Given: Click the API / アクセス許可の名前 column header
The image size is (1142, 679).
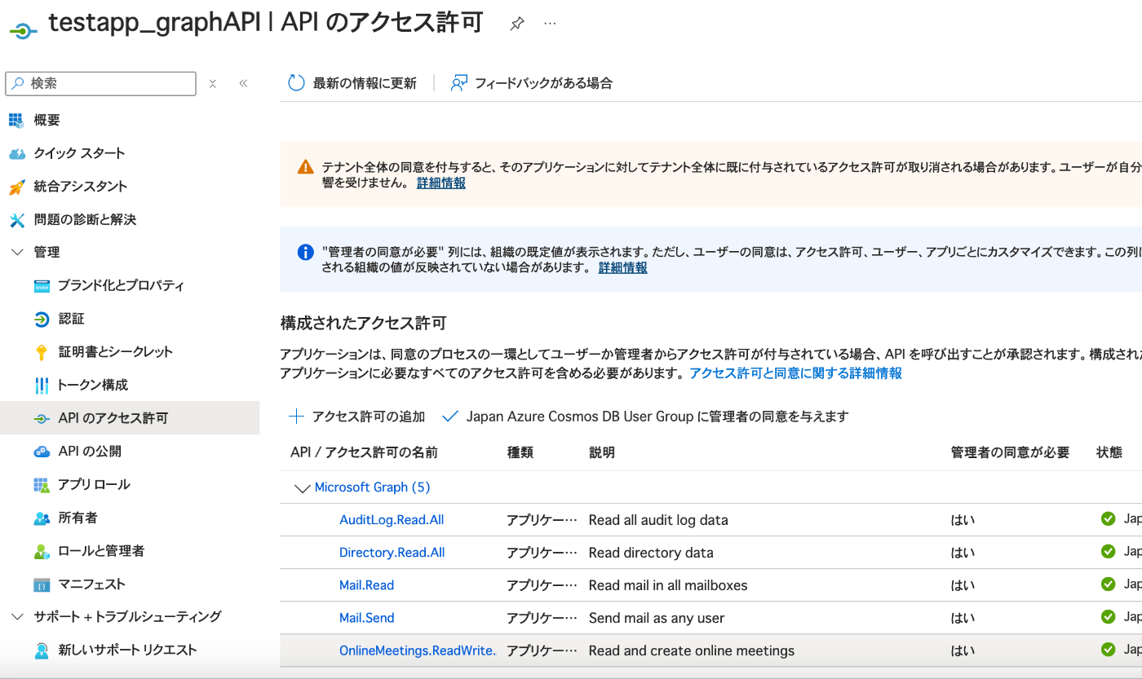Looking at the screenshot, I should tap(364, 452).
